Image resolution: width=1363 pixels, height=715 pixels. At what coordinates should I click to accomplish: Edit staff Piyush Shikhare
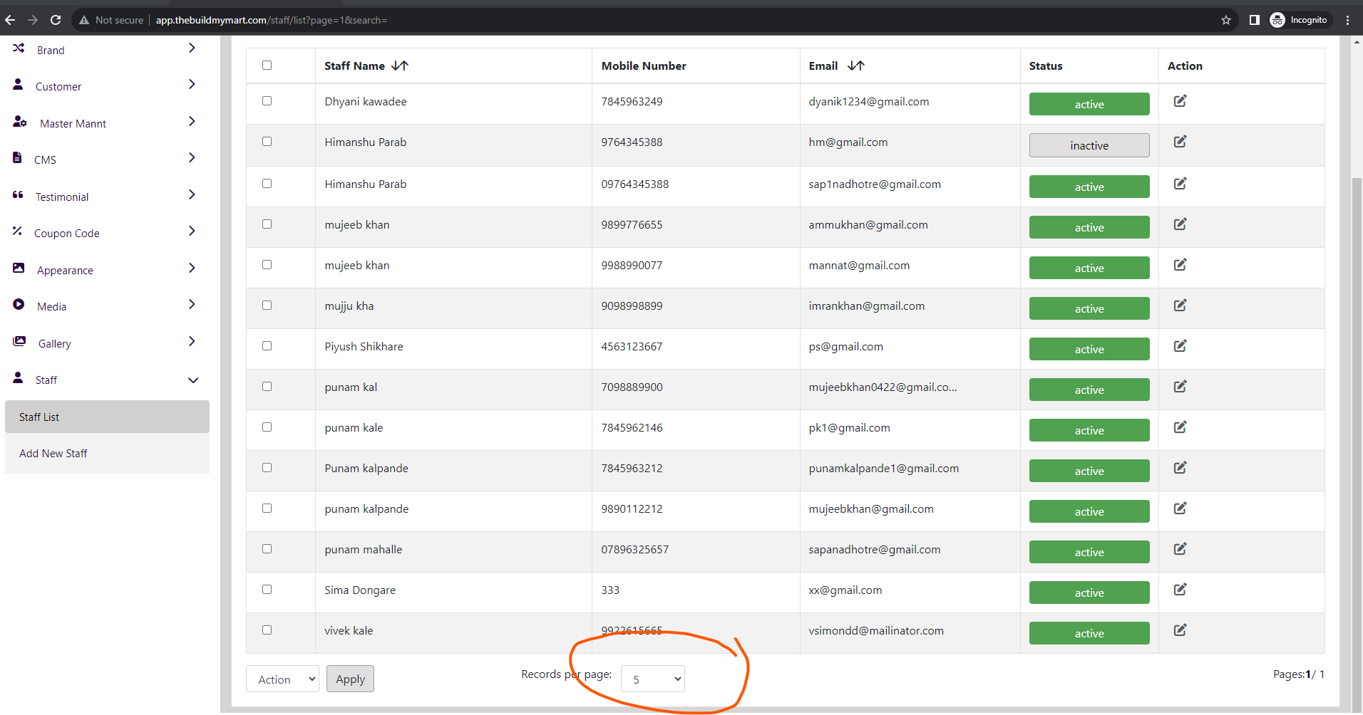(x=1180, y=346)
